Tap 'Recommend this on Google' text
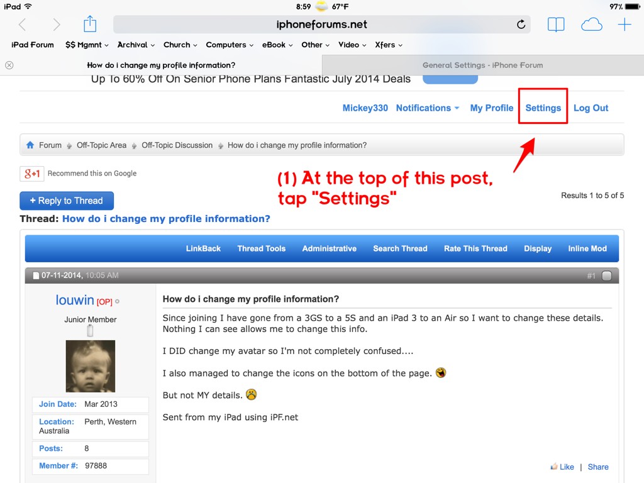644x483 pixels. coord(92,174)
